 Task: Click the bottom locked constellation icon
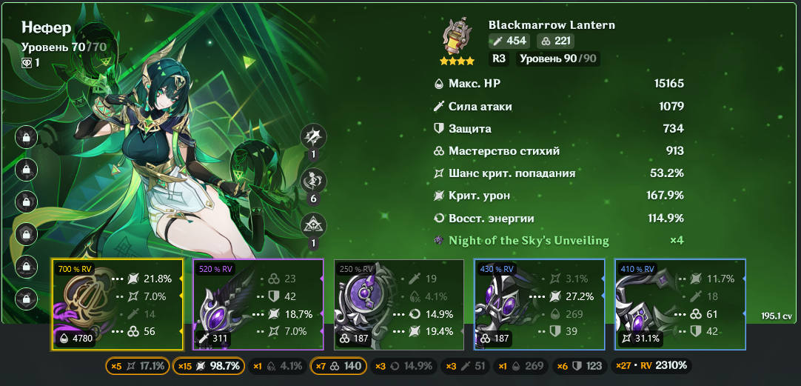[26, 298]
